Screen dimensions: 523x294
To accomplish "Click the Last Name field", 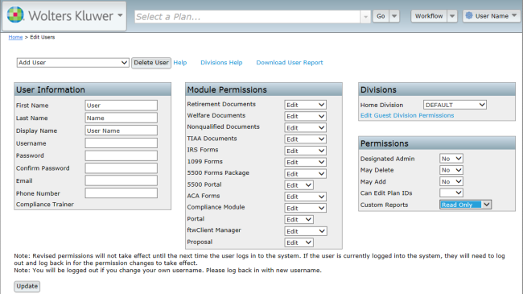I will coord(121,118).
